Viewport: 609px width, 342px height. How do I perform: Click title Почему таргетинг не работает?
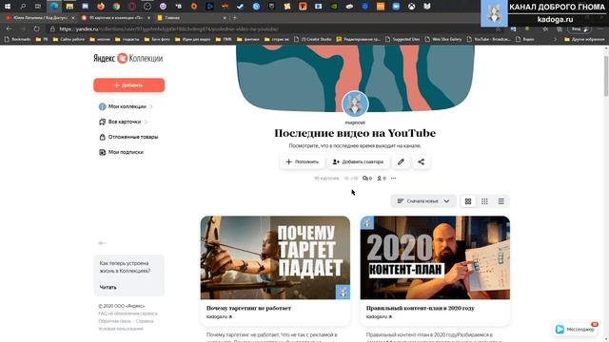click(248, 308)
